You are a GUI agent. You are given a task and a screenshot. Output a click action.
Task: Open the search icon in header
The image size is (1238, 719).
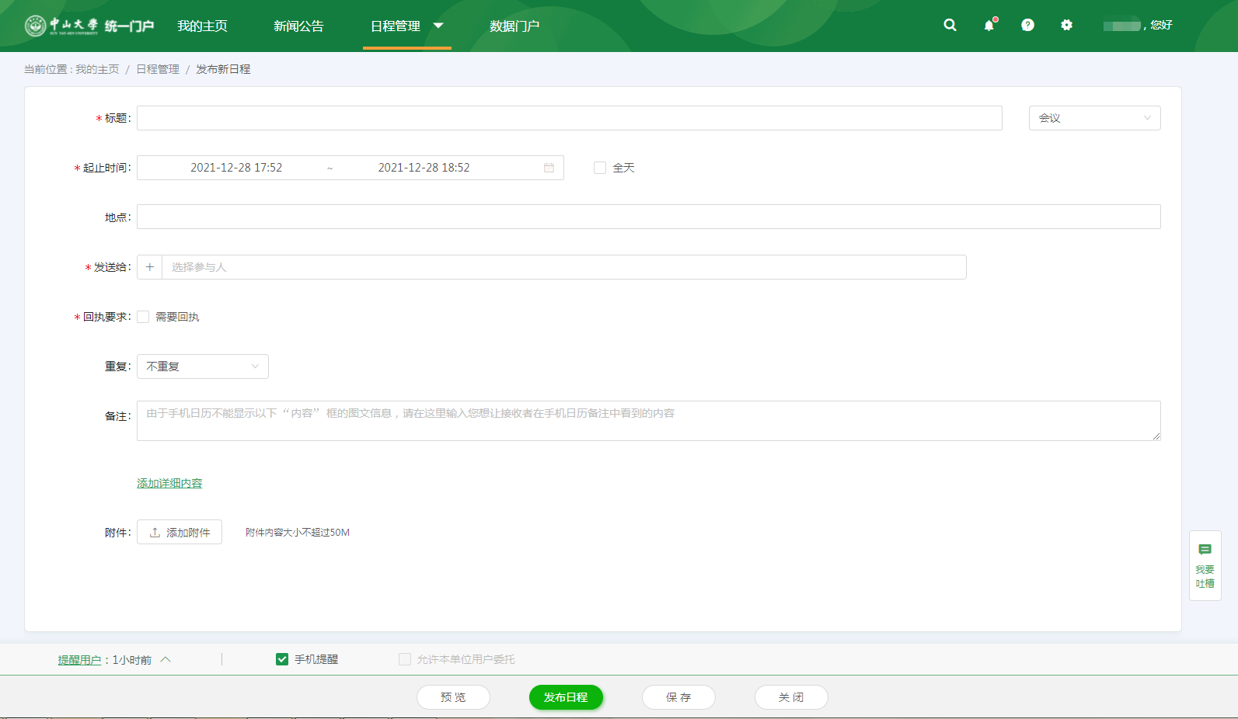tap(950, 25)
